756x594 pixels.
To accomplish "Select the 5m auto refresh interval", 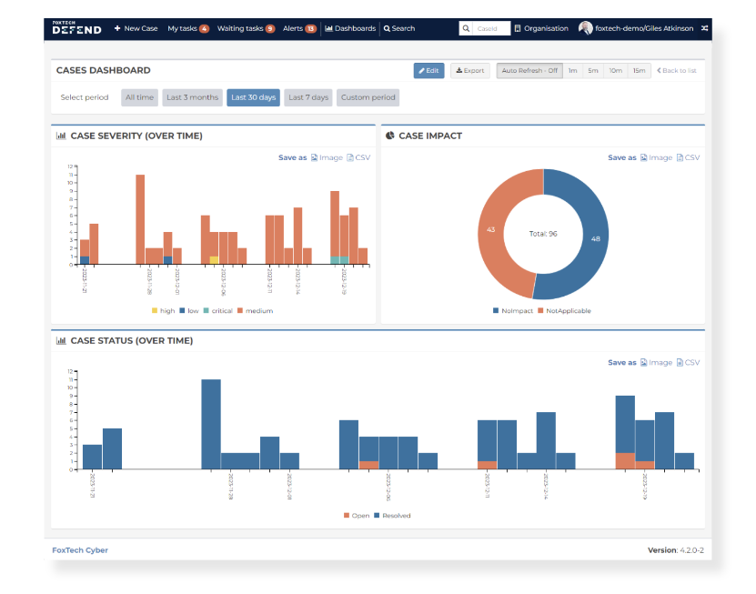I will pyautogui.click(x=592, y=70).
